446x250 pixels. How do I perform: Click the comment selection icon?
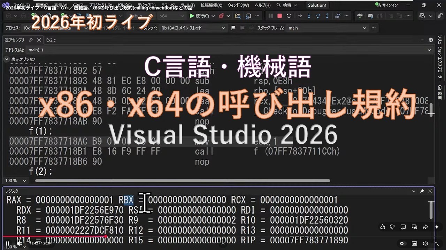pos(370,16)
